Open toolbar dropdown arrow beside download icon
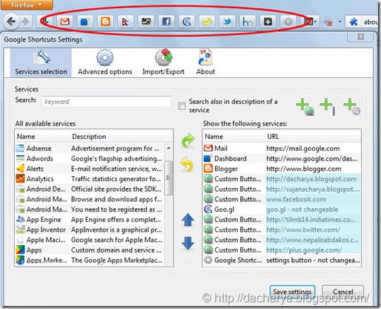Screen dimensions: 381x309 click(x=339, y=22)
